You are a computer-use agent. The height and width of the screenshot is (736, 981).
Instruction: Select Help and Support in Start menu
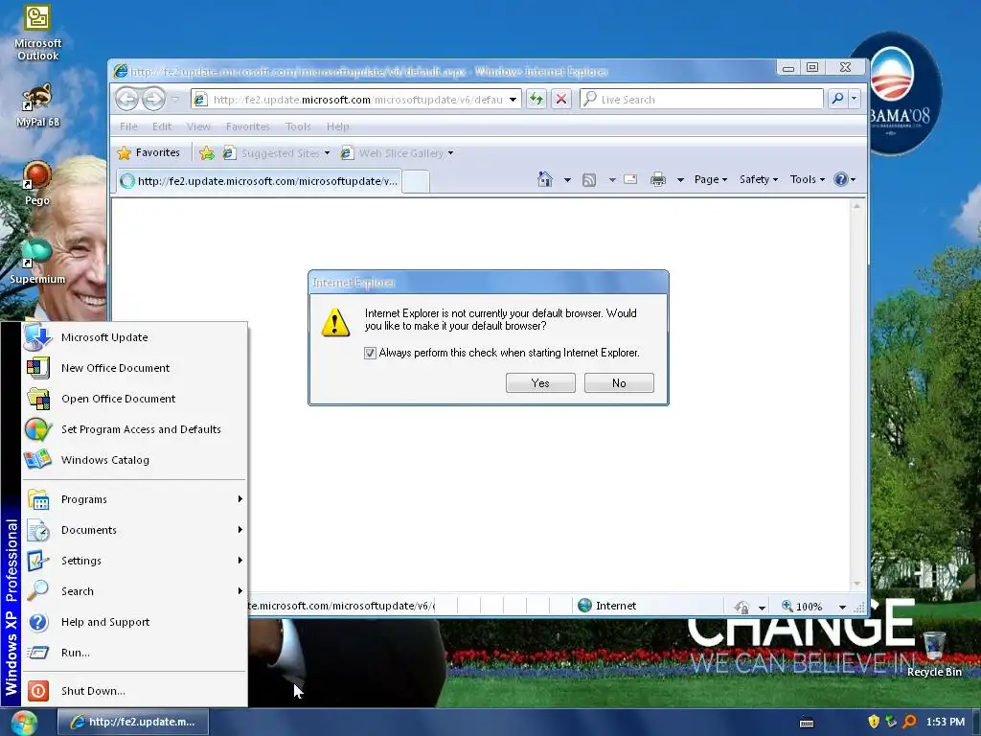[x=134, y=622]
